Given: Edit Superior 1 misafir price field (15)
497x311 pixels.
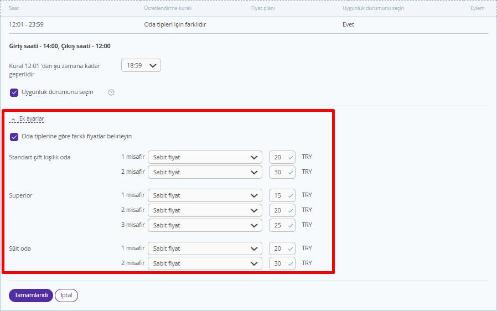Looking at the screenshot, I should 282,195.
